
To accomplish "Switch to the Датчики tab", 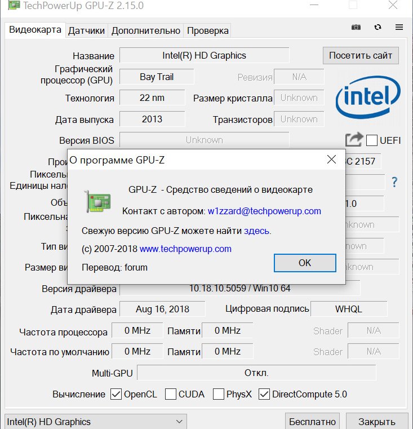I will tap(86, 30).
